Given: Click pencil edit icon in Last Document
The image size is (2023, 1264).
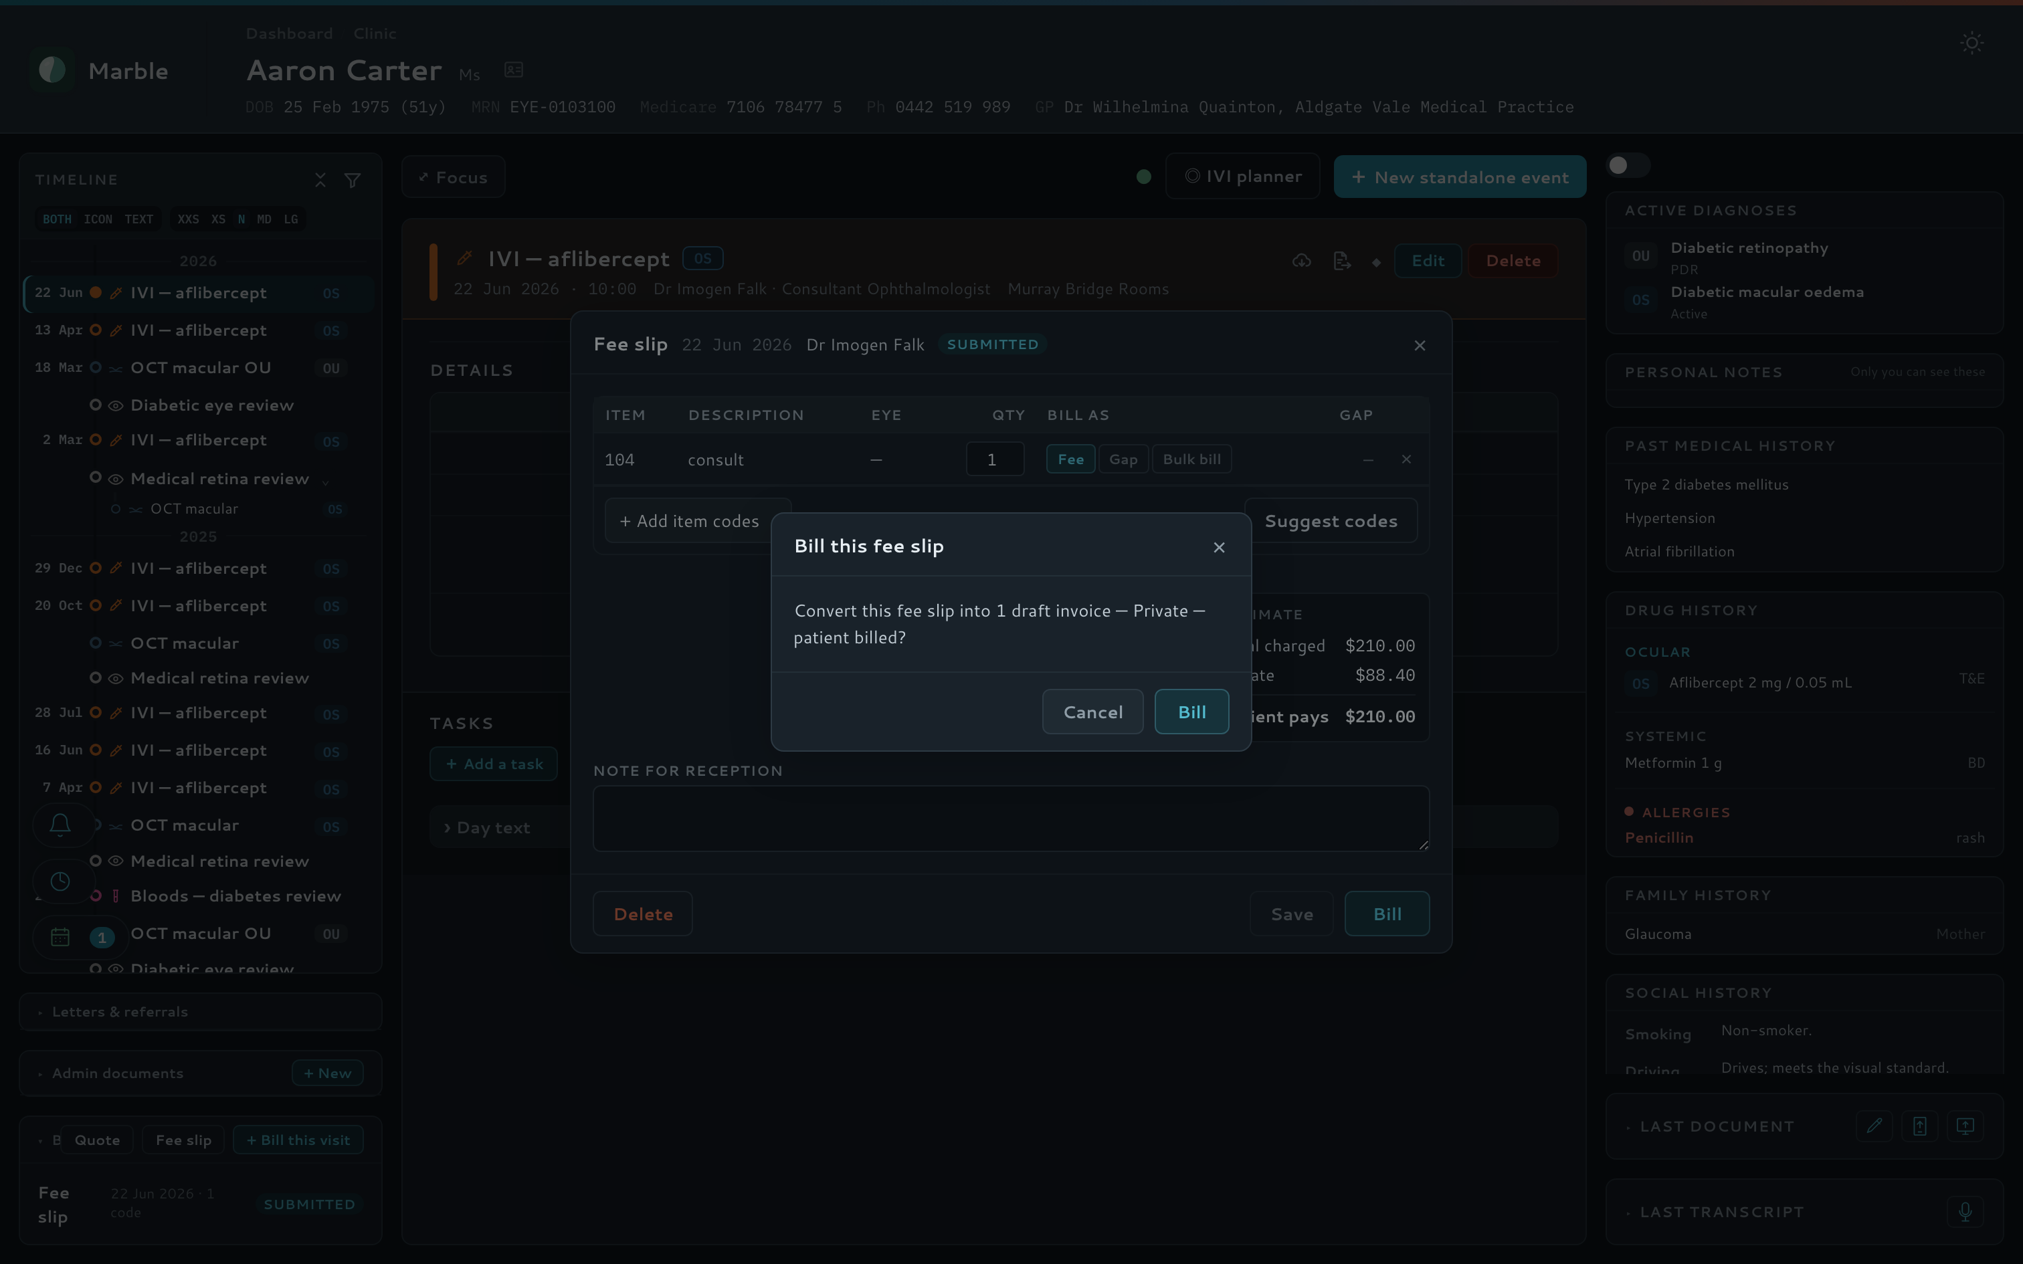Looking at the screenshot, I should point(1874,1125).
